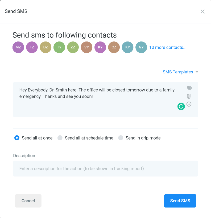
Task: Click the CZ contact avatar
Action: pyautogui.click(x=114, y=47)
